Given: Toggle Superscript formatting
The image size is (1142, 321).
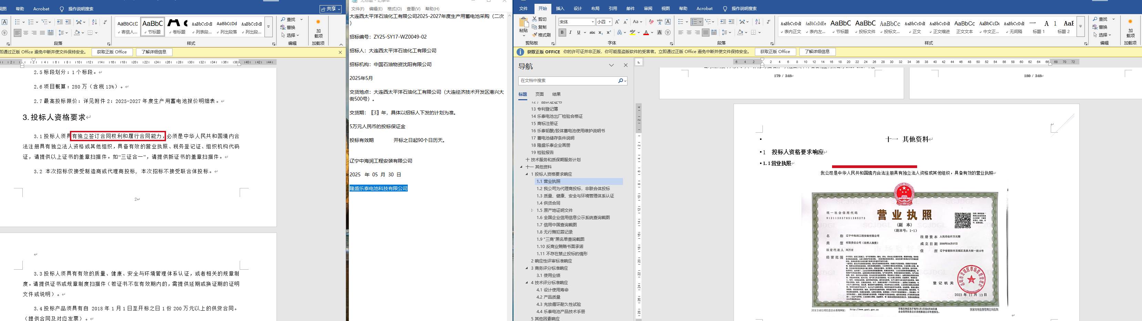Looking at the screenshot, I should (x=609, y=32).
